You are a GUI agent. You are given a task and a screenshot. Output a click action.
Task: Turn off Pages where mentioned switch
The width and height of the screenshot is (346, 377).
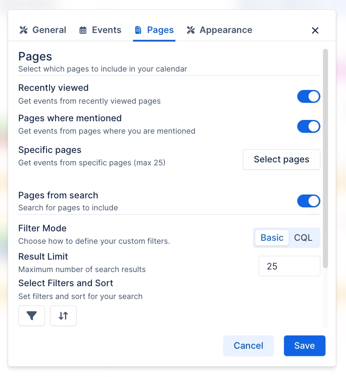(x=308, y=126)
